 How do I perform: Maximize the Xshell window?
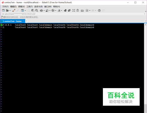coord(135,2)
